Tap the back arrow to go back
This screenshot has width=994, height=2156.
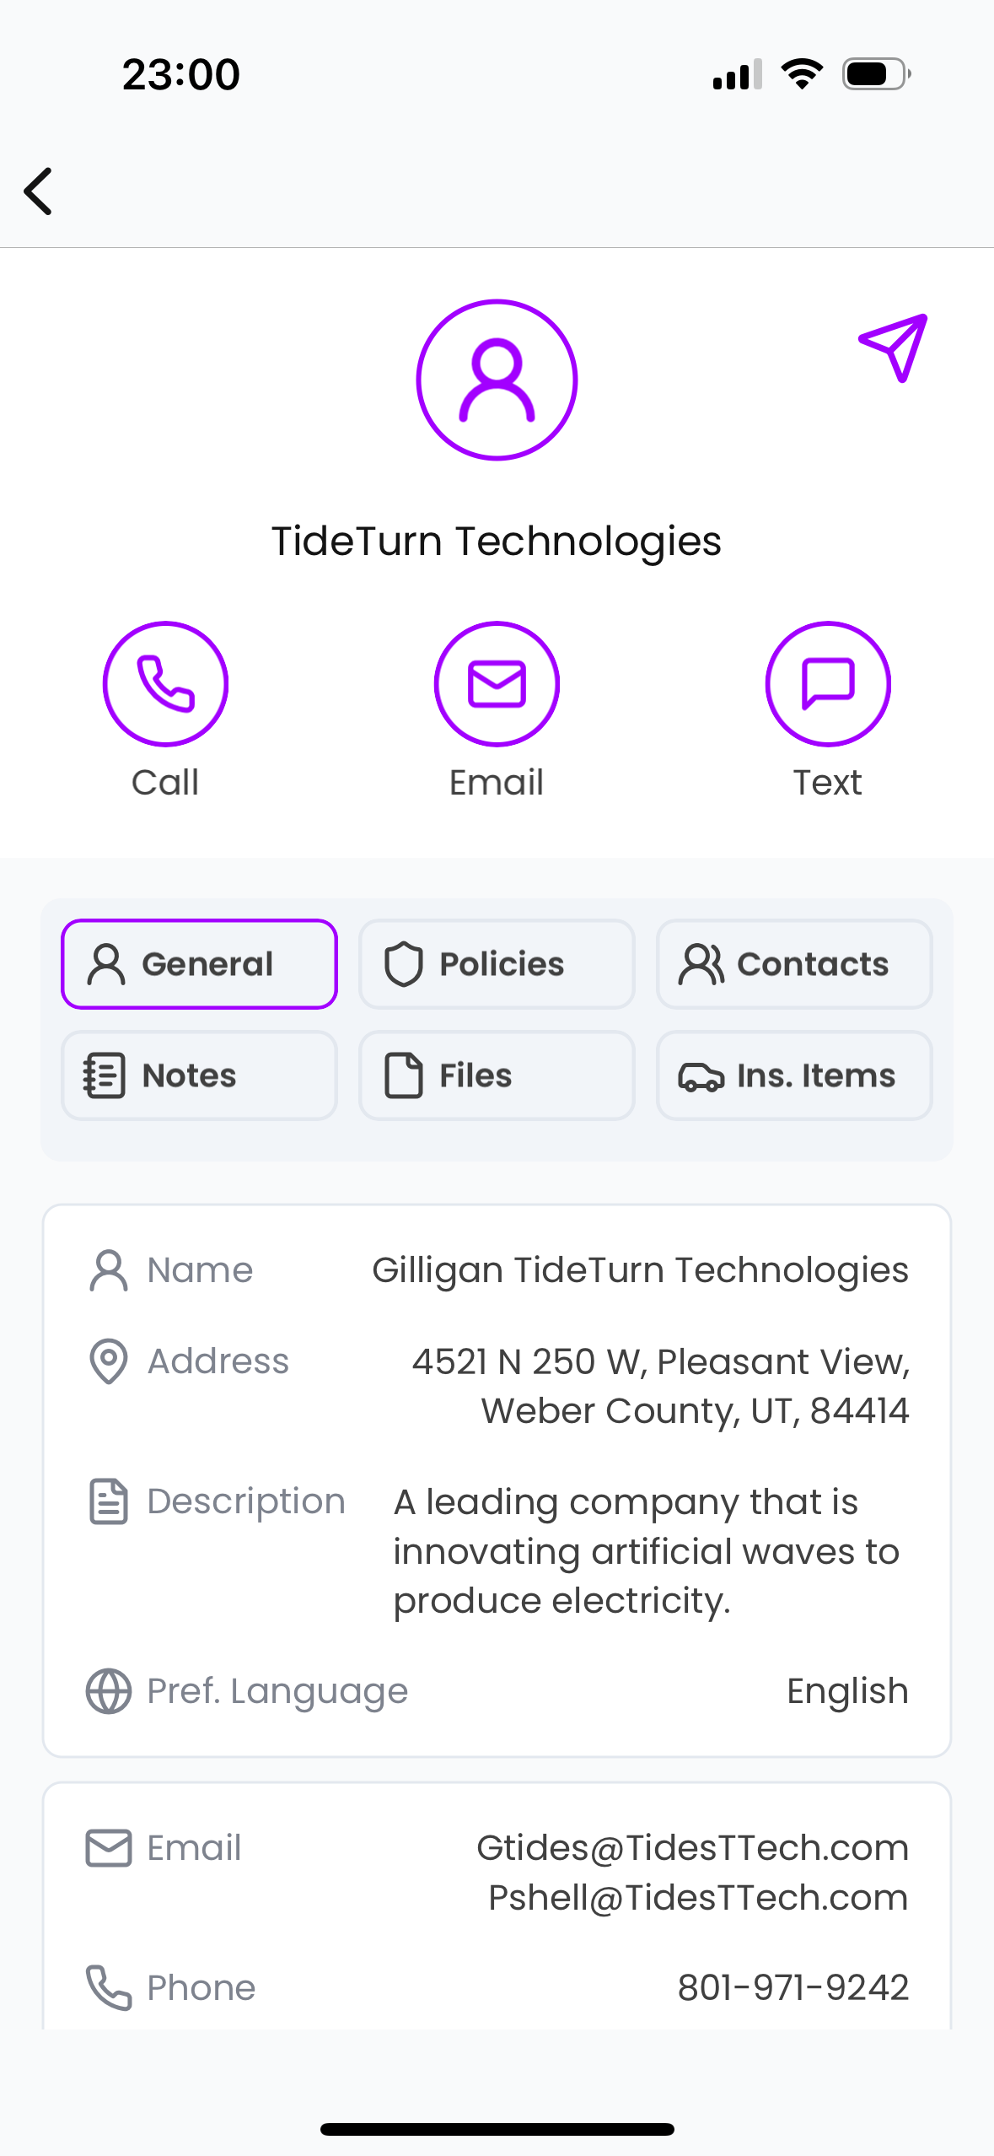[x=39, y=191]
